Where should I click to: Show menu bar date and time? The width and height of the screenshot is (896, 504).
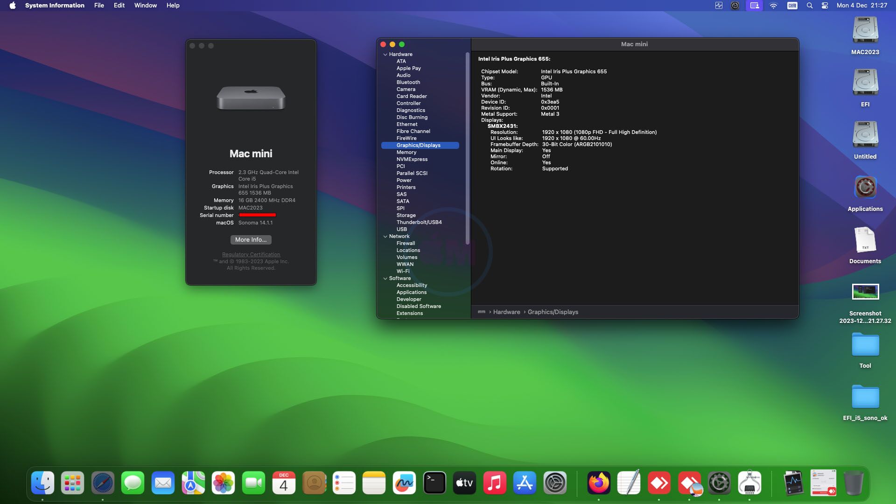click(x=862, y=6)
